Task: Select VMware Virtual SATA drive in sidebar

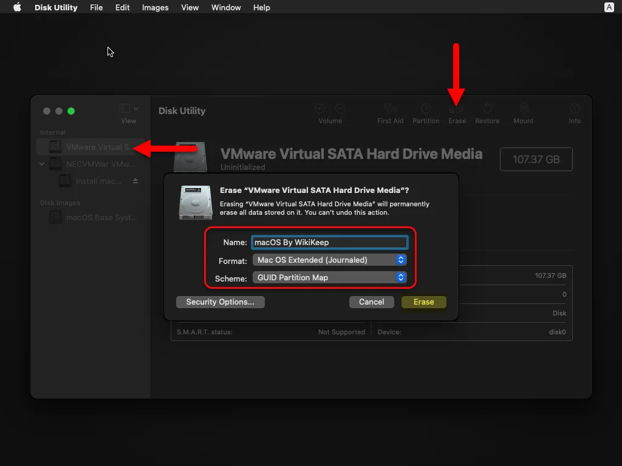Action: coord(91,147)
